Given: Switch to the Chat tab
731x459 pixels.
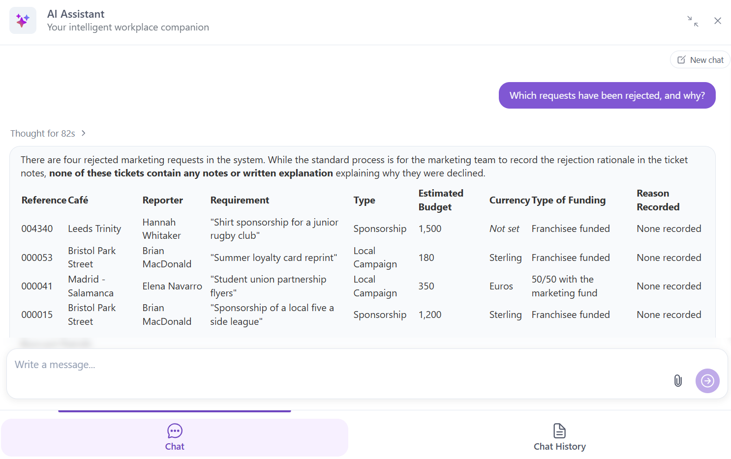Looking at the screenshot, I should click(x=175, y=437).
